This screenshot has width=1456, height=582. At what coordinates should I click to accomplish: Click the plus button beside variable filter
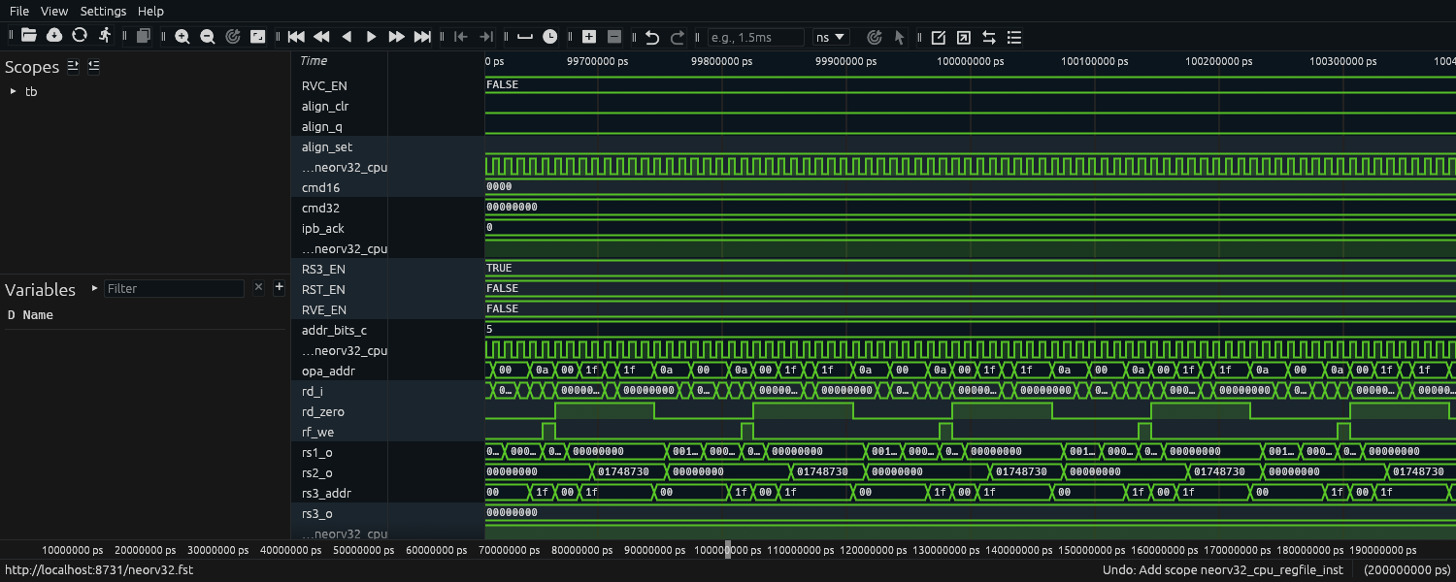click(280, 287)
